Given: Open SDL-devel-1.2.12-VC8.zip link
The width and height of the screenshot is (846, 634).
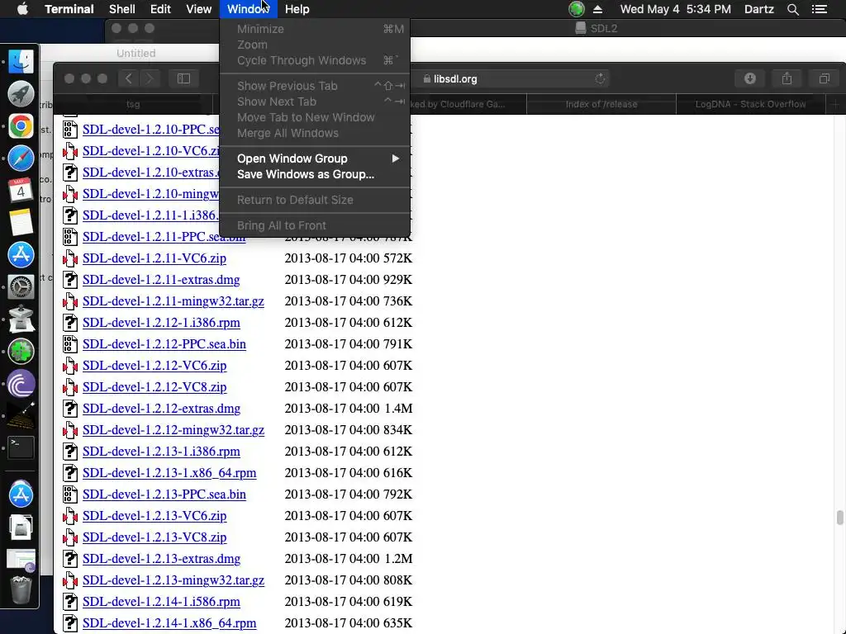Looking at the screenshot, I should [x=154, y=387].
